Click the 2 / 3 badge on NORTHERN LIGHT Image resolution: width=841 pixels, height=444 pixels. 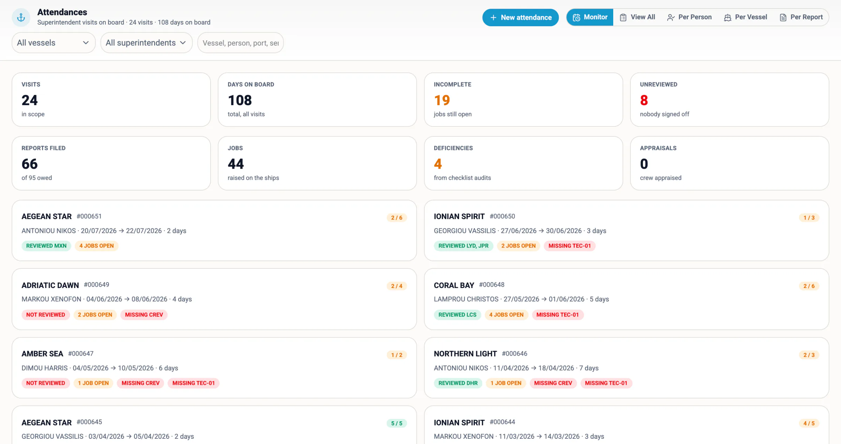coord(809,355)
